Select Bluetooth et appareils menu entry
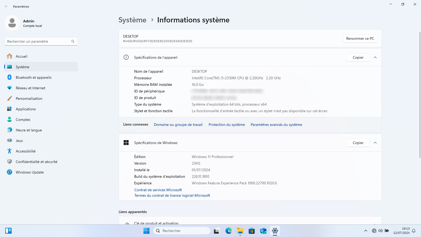The image size is (421, 237). pos(41,77)
